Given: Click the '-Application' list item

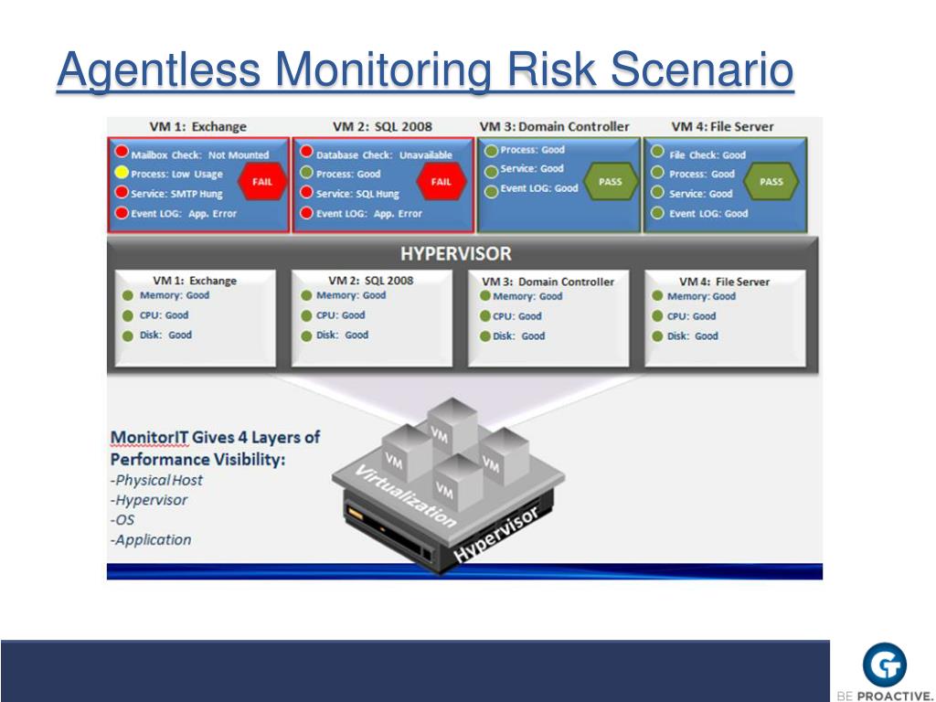Looking at the screenshot, I should (x=151, y=539).
